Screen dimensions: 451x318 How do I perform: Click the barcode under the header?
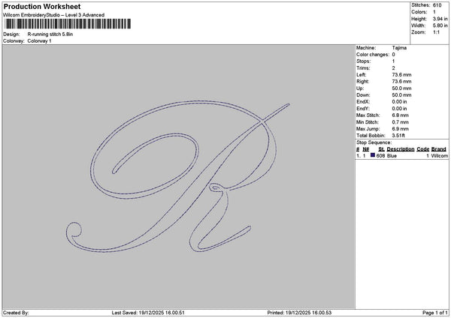click(x=68, y=24)
